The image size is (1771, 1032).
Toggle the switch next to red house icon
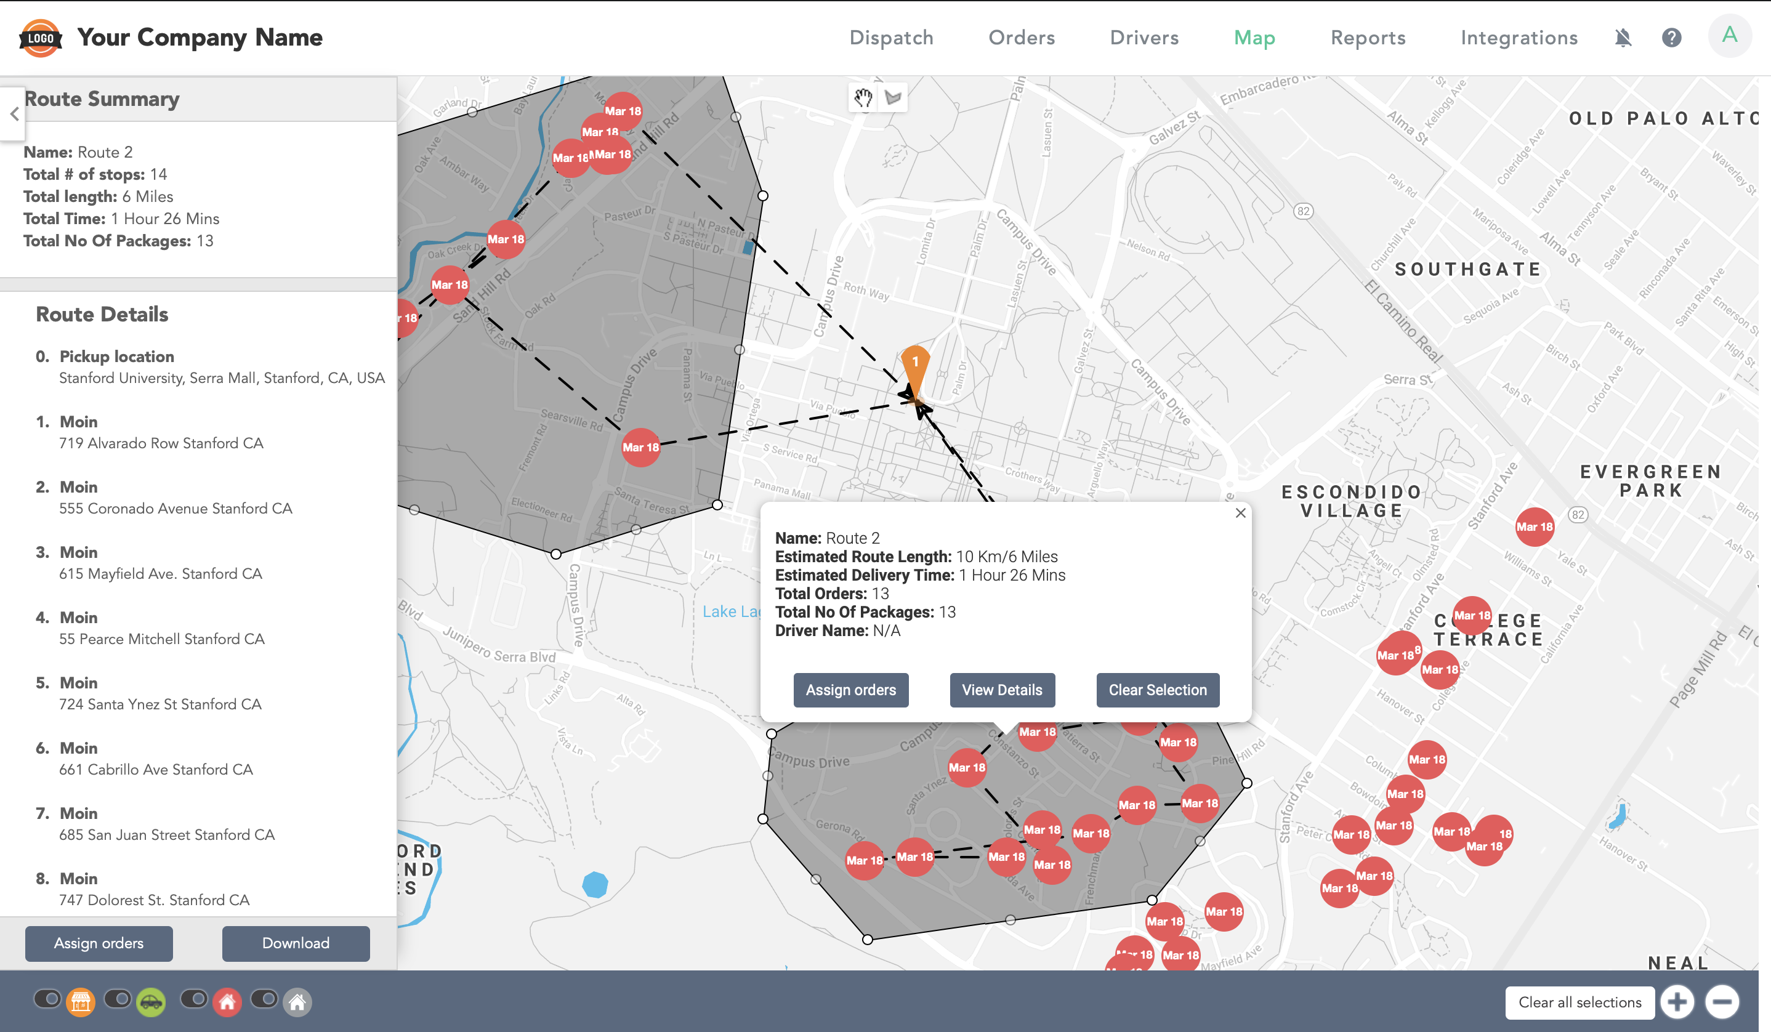194,998
